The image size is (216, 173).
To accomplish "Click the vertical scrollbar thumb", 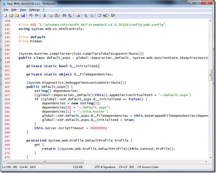I will (211, 75).
